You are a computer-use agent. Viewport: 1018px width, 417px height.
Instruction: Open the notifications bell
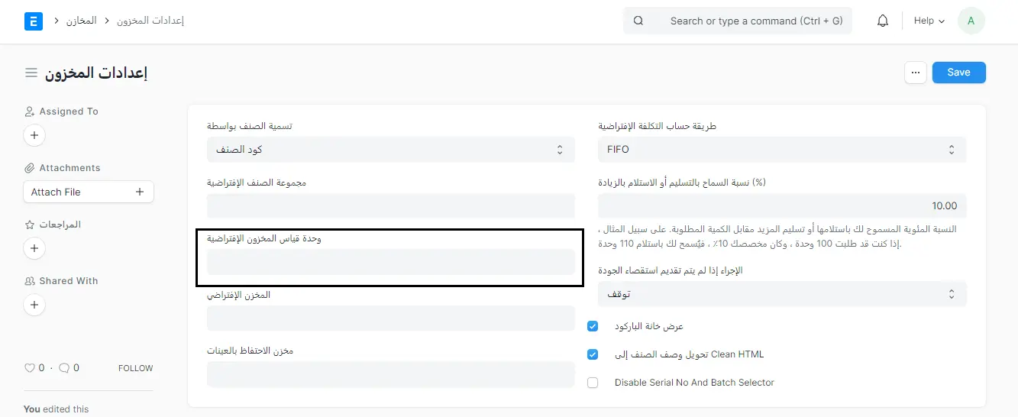tap(883, 21)
